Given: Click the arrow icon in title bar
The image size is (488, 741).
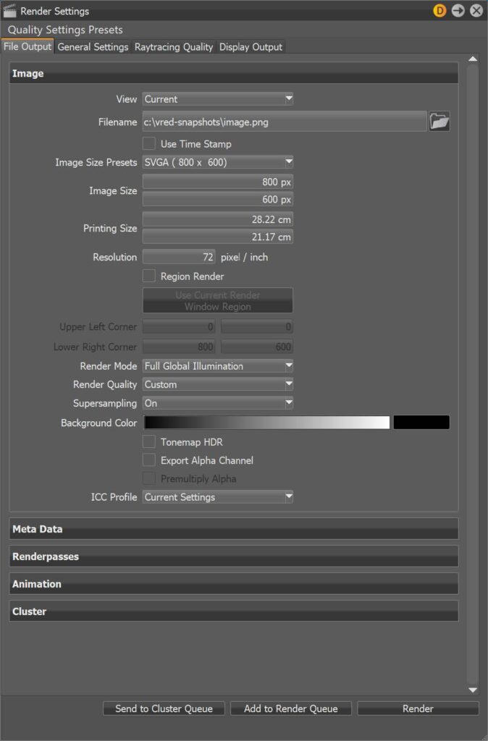Looking at the screenshot, I should tap(458, 11).
